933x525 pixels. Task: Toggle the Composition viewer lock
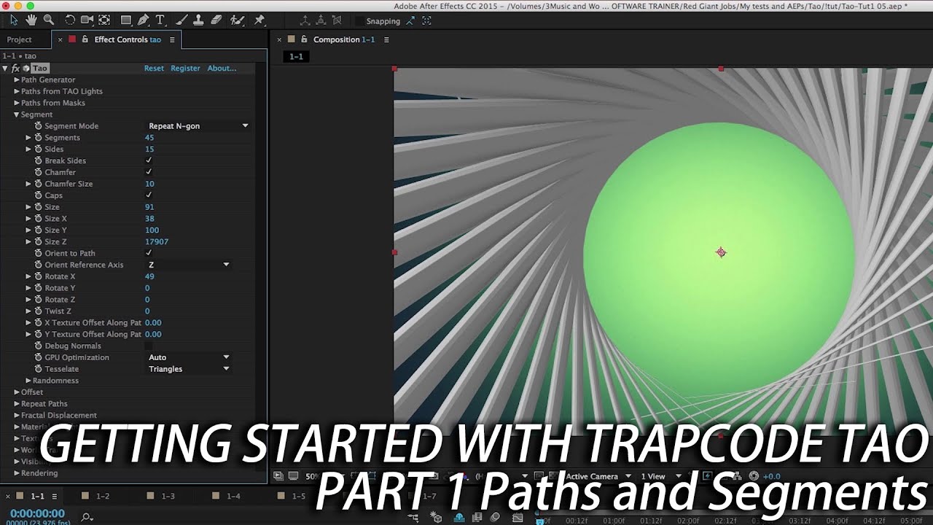pos(304,39)
